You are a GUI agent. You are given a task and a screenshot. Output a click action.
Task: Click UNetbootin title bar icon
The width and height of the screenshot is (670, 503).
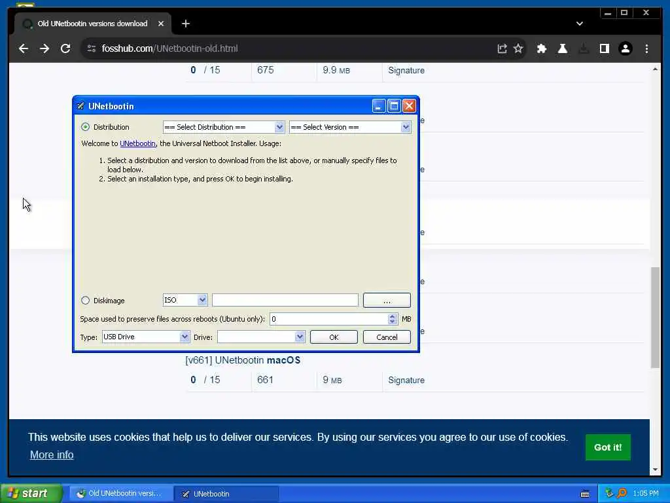pos(80,106)
